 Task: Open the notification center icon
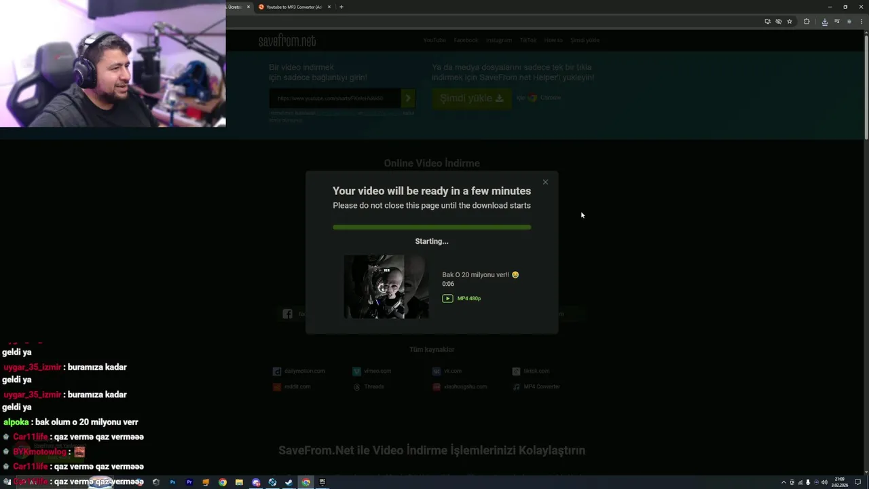click(x=858, y=482)
